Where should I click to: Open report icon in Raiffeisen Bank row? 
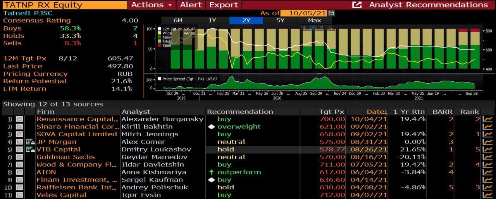pos(19,187)
